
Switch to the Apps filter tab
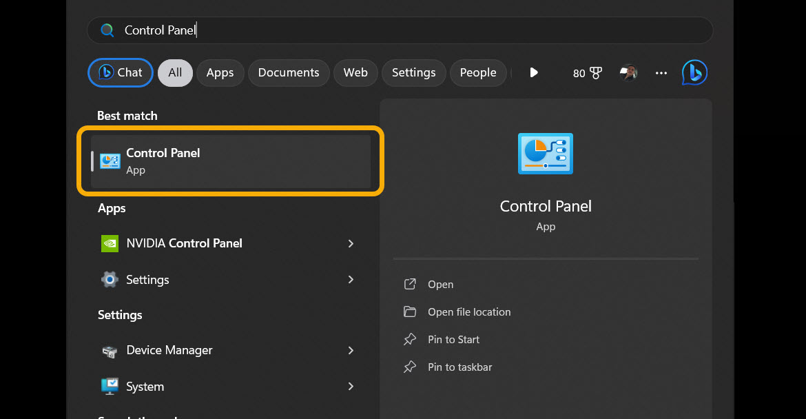coord(220,72)
